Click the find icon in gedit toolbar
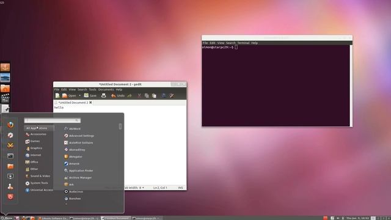The image size is (391, 220). (x=164, y=95)
